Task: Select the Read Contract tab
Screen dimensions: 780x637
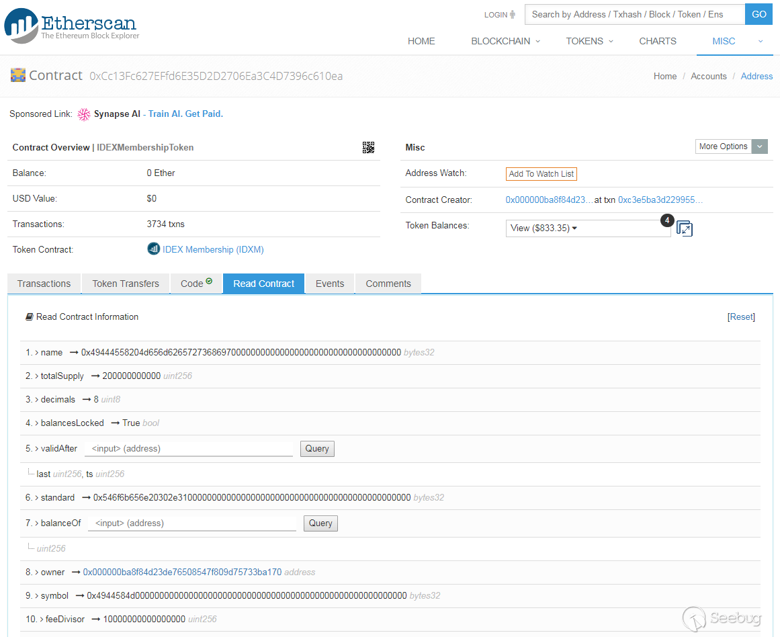Action: tap(263, 284)
